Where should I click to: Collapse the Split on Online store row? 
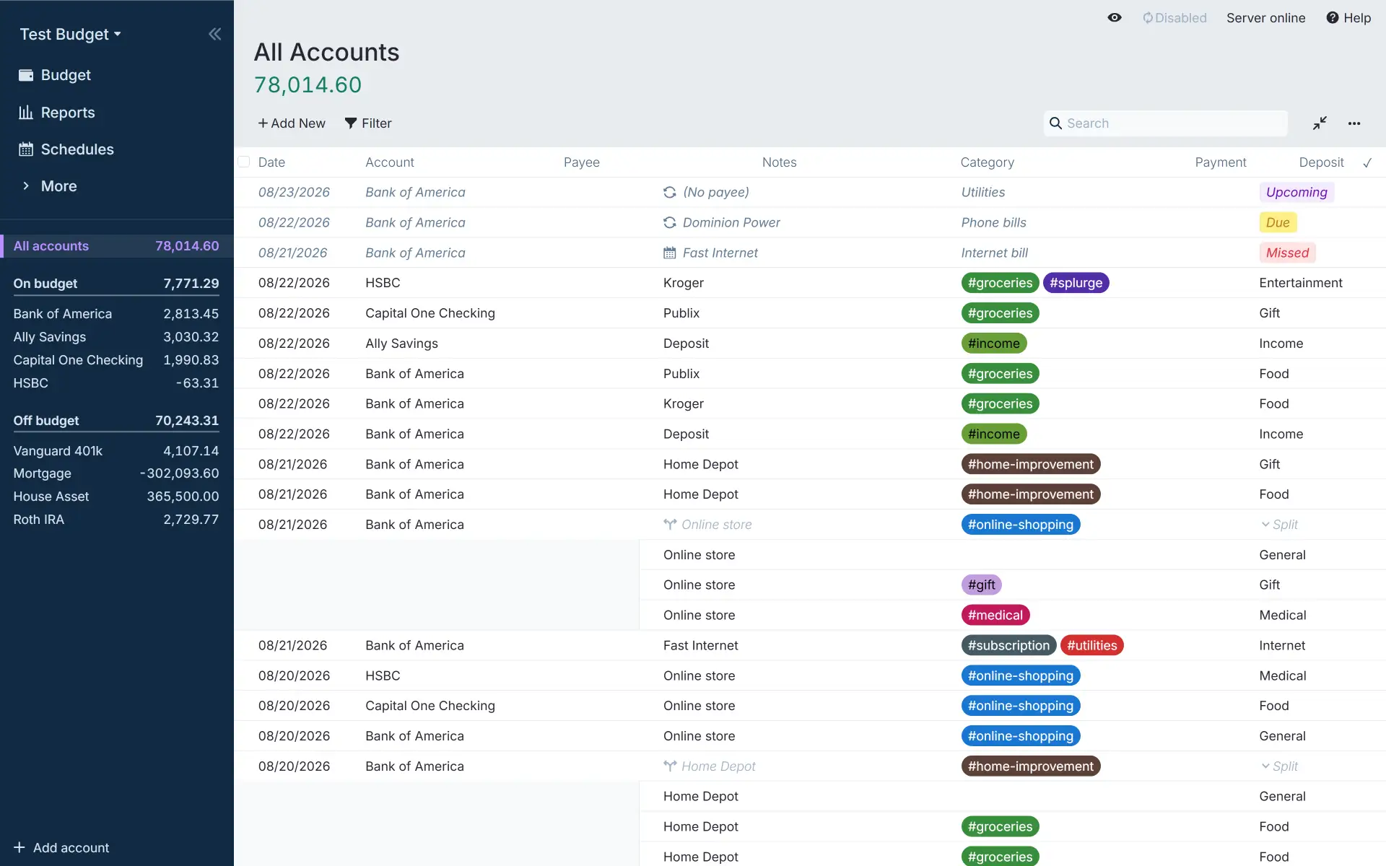tap(1279, 525)
